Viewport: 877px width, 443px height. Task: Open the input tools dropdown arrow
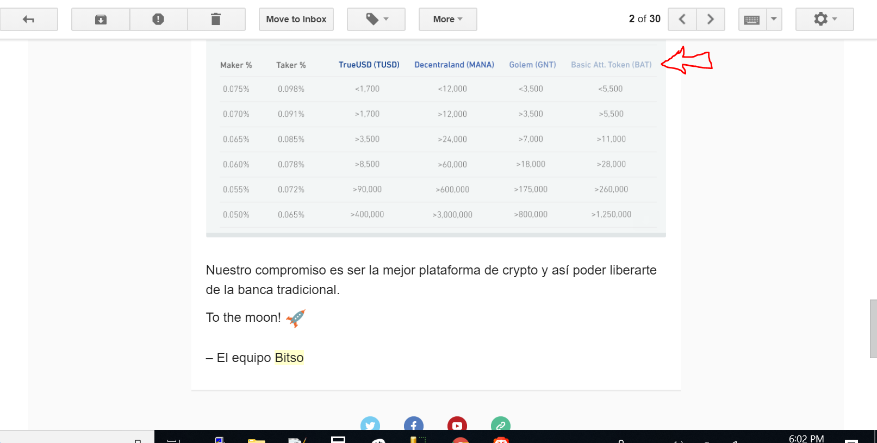774,20
